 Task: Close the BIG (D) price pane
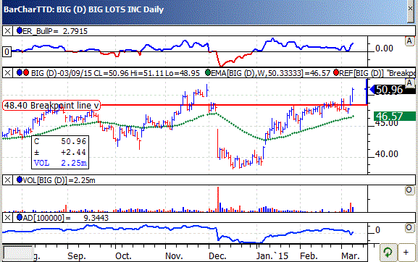pos(7,73)
